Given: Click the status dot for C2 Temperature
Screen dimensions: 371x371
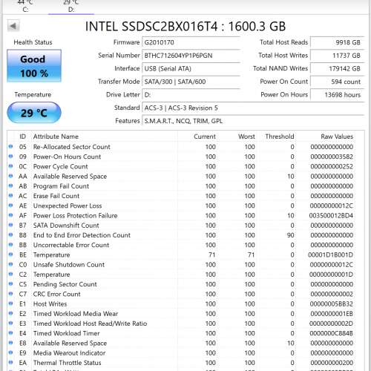Looking at the screenshot, I should point(10,274).
